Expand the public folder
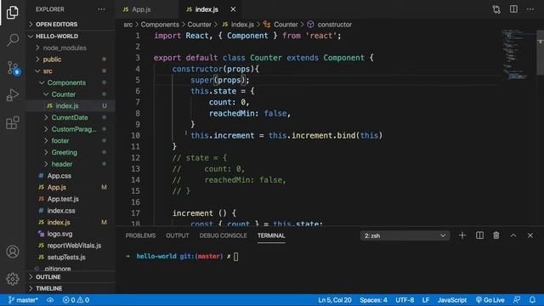The image size is (544, 306). click(71, 59)
